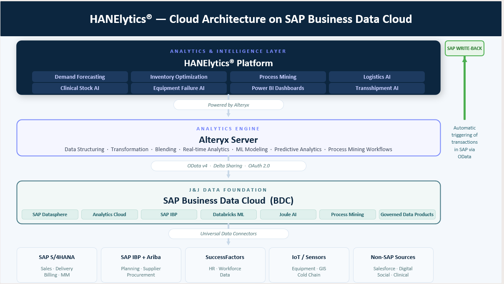The height and width of the screenshot is (284, 504).
Task: Open the Equipment Failure AI box
Action: (x=179, y=88)
